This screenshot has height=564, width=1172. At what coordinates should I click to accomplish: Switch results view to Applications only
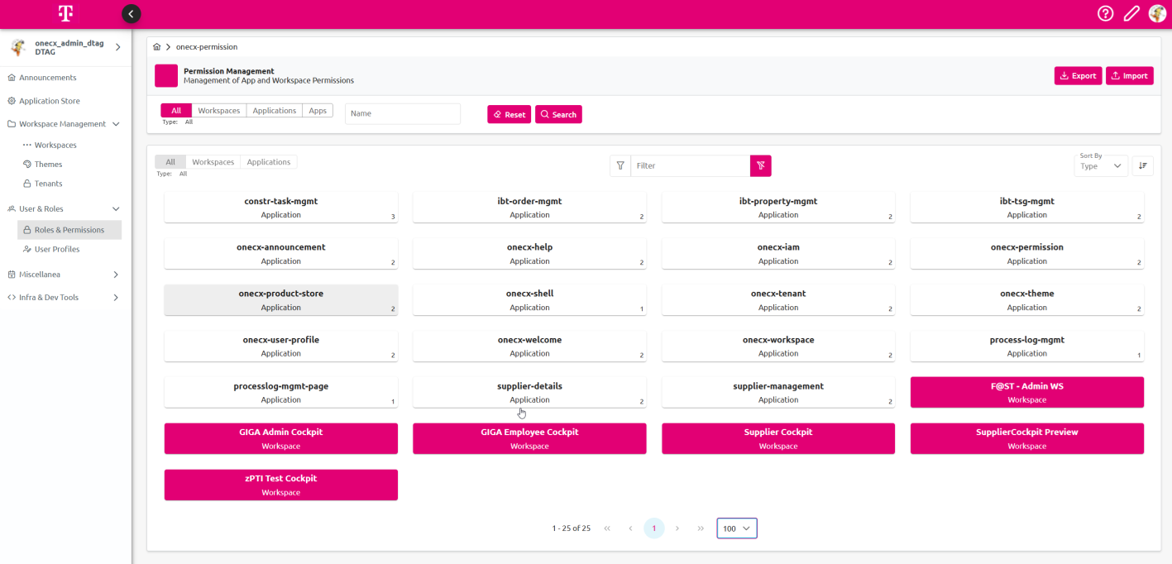click(268, 161)
